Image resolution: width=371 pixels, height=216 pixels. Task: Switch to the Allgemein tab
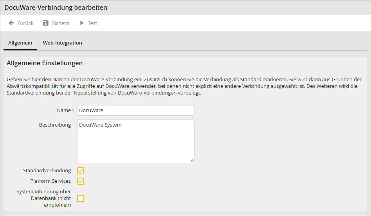point(20,43)
